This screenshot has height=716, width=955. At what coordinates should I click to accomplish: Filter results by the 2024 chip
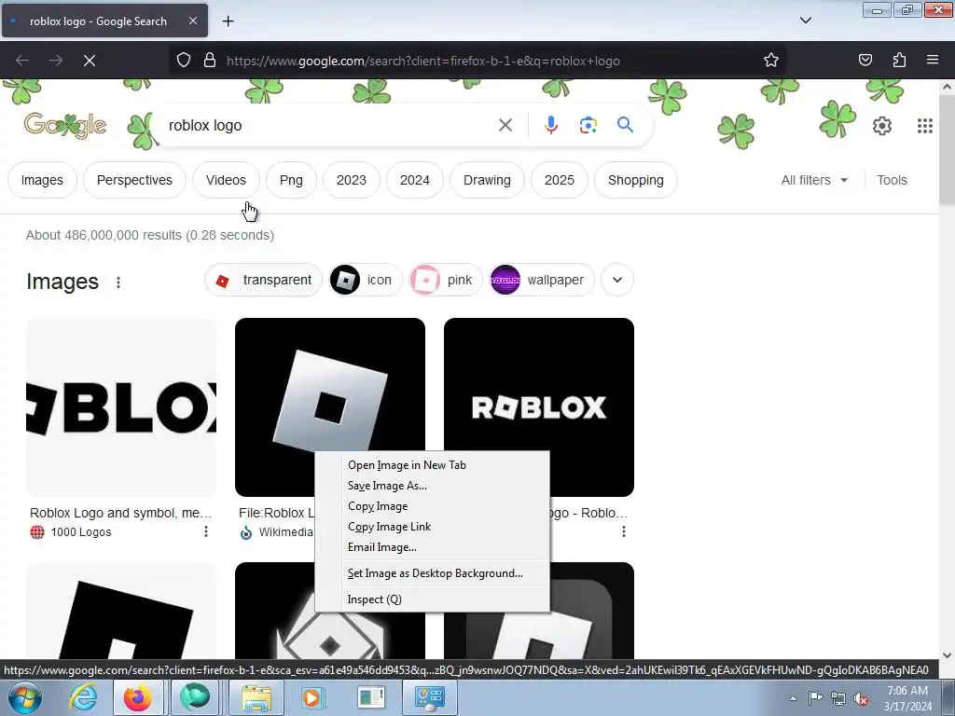tap(415, 180)
